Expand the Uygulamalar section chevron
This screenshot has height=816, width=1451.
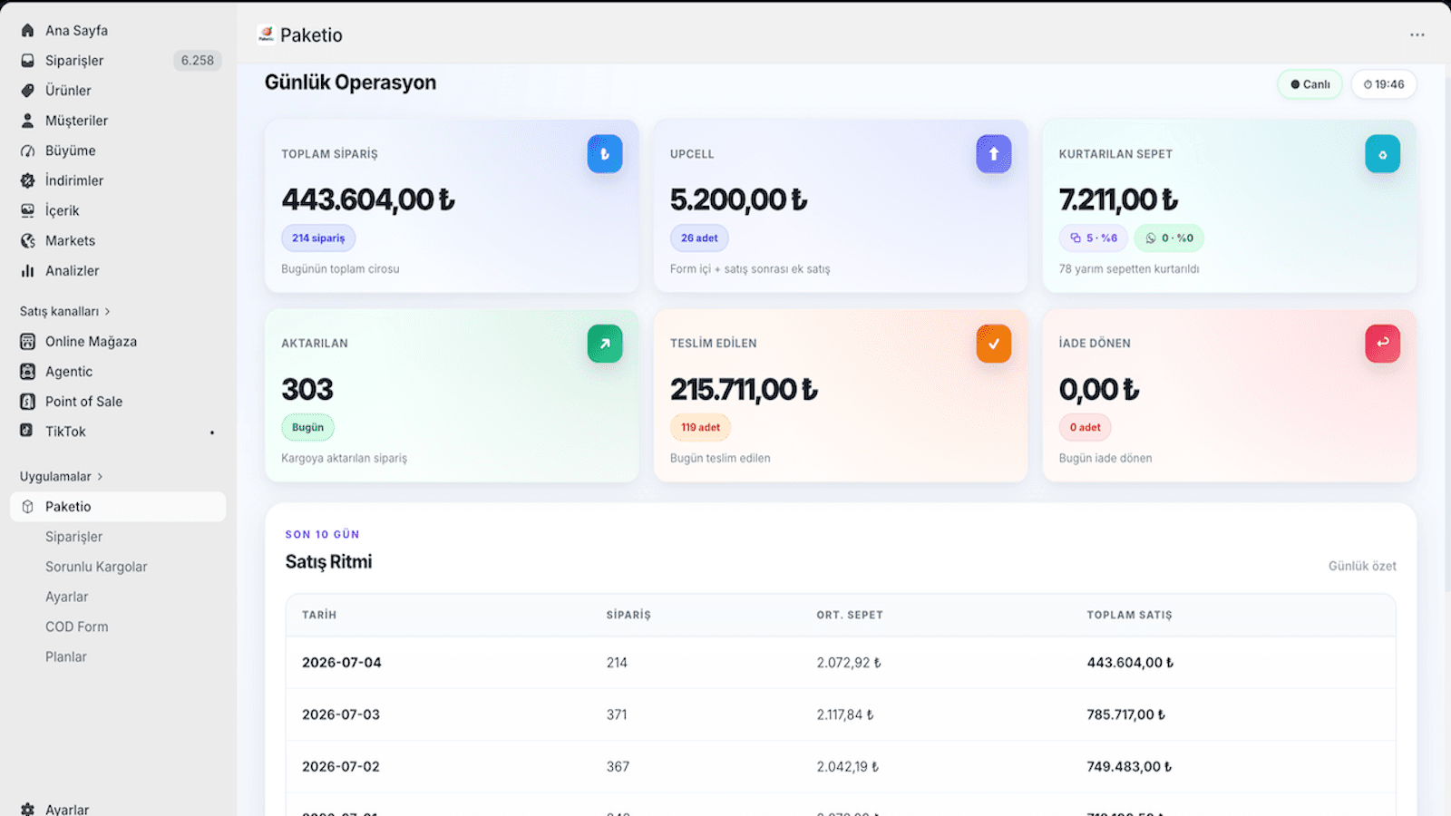coord(100,476)
